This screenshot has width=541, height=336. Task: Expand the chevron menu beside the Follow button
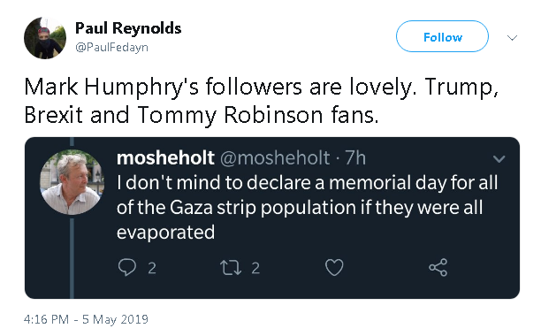(513, 37)
